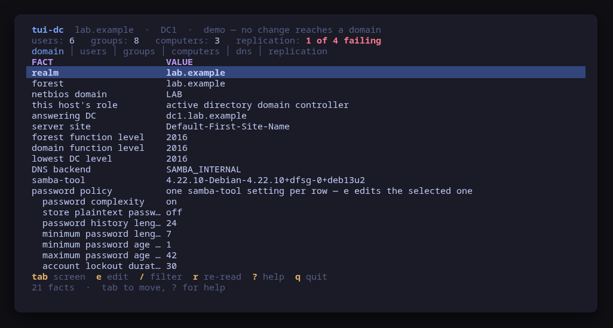Switch to the domain tab
The image size is (613, 328).
pyautogui.click(x=48, y=51)
